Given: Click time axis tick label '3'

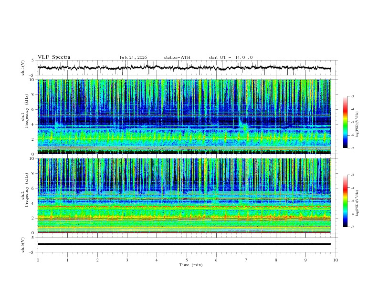Looking at the screenshot, I should click(x=127, y=260).
